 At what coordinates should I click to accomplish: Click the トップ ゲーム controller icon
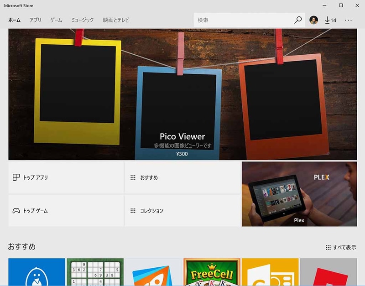(16, 211)
